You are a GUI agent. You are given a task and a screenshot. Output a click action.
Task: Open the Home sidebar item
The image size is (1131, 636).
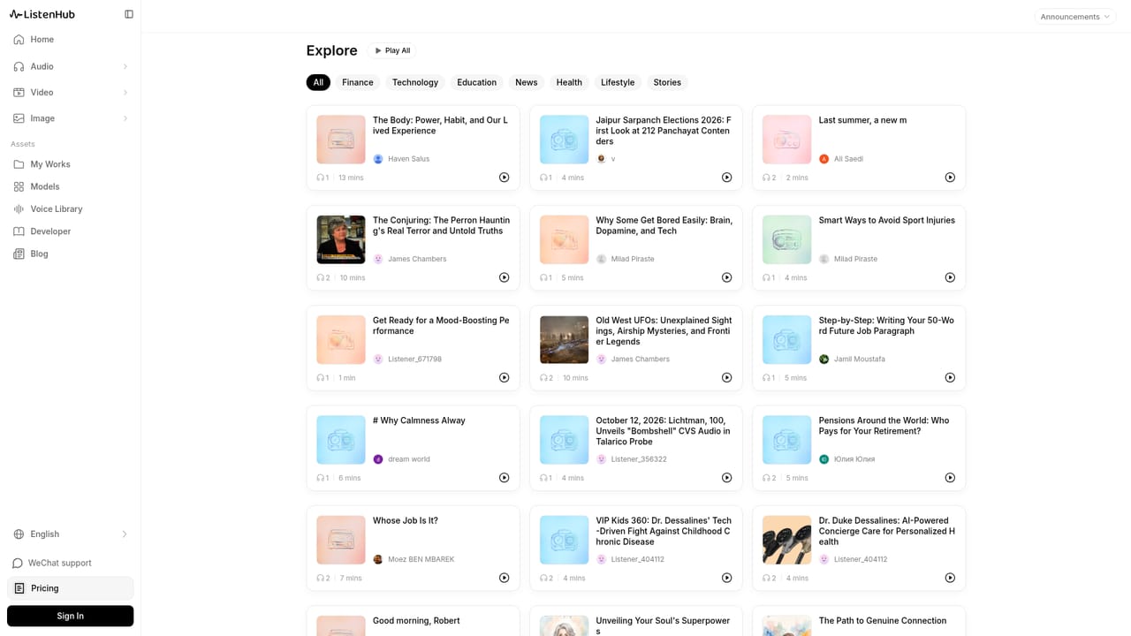70,40
